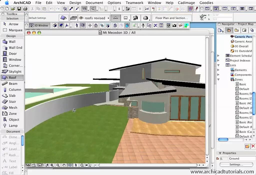The width and height of the screenshot is (256, 175).
Task: Click the house home view icon
Action: point(96,25)
